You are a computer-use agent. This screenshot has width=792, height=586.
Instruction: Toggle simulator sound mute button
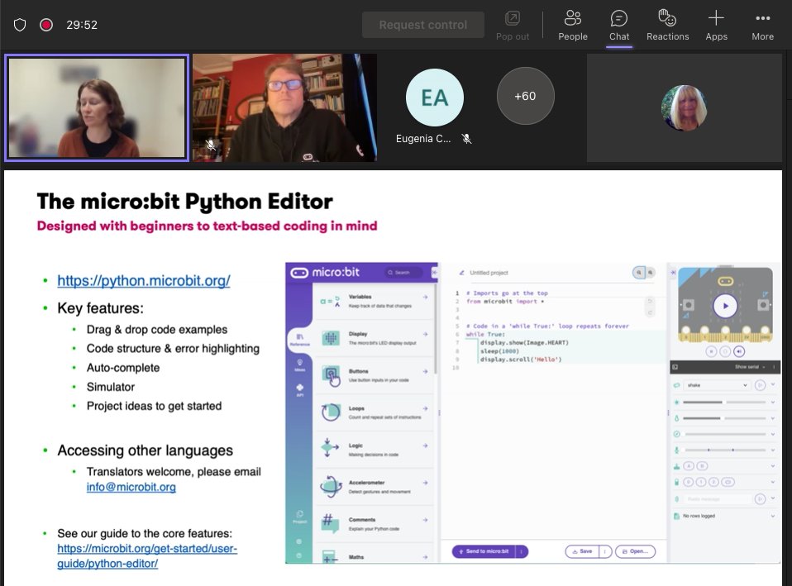739,351
